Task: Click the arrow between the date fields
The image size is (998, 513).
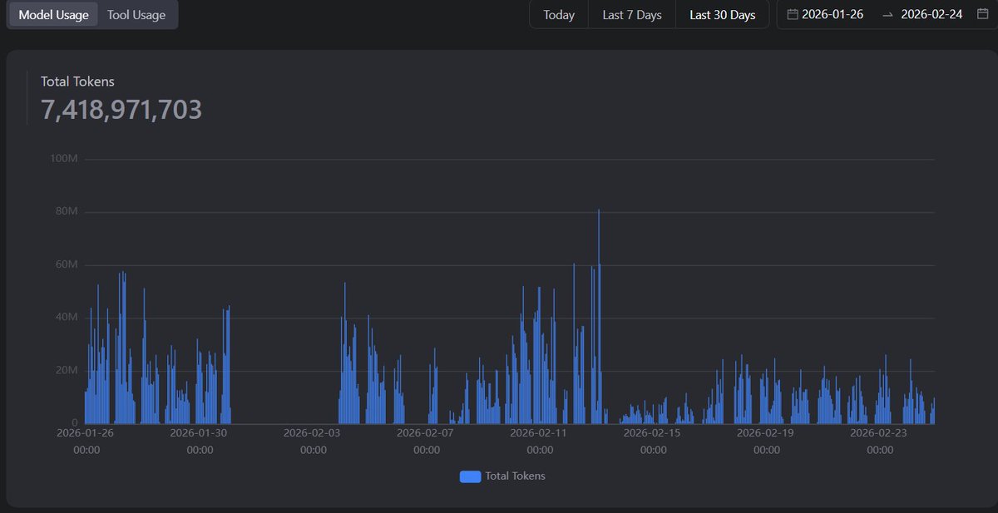Action: [887, 15]
